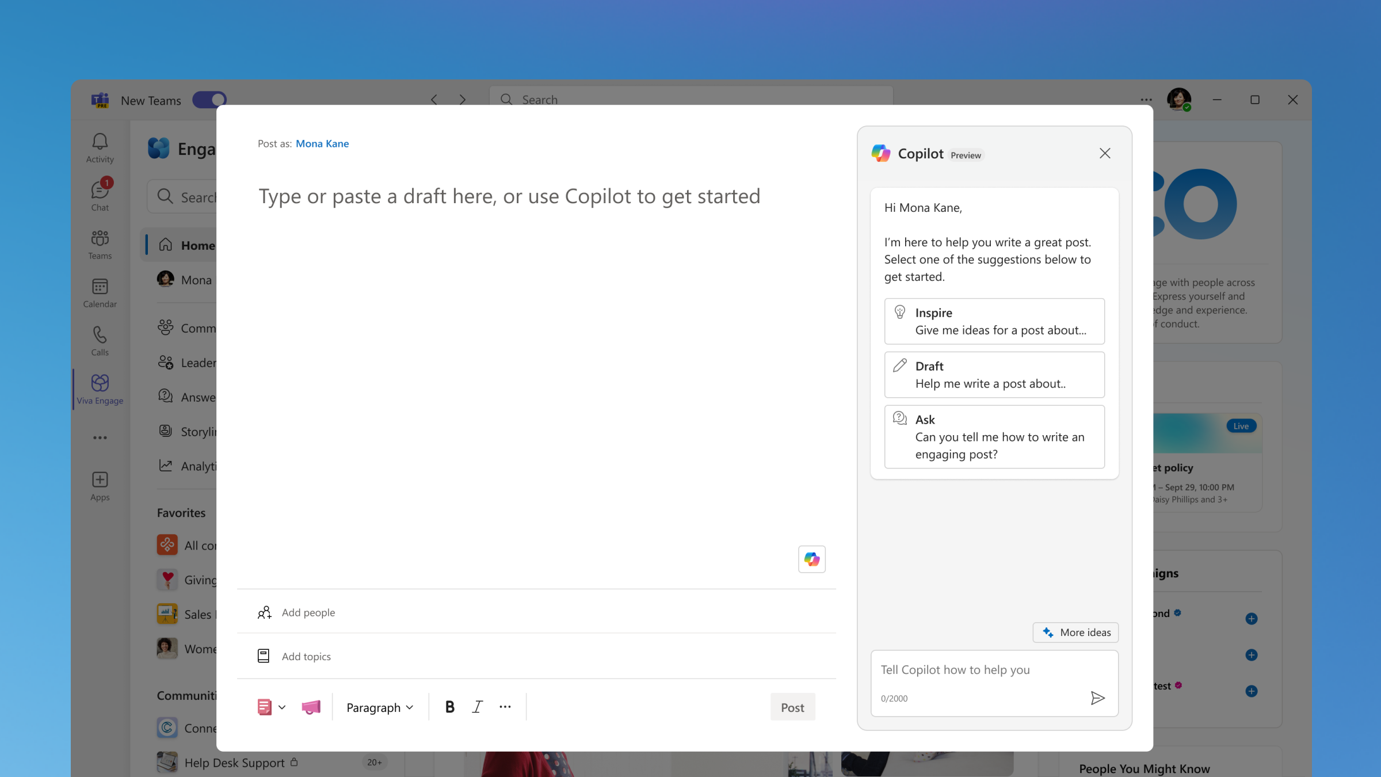
Task: Enable the Draft suggestion from Copilot
Action: (993, 374)
